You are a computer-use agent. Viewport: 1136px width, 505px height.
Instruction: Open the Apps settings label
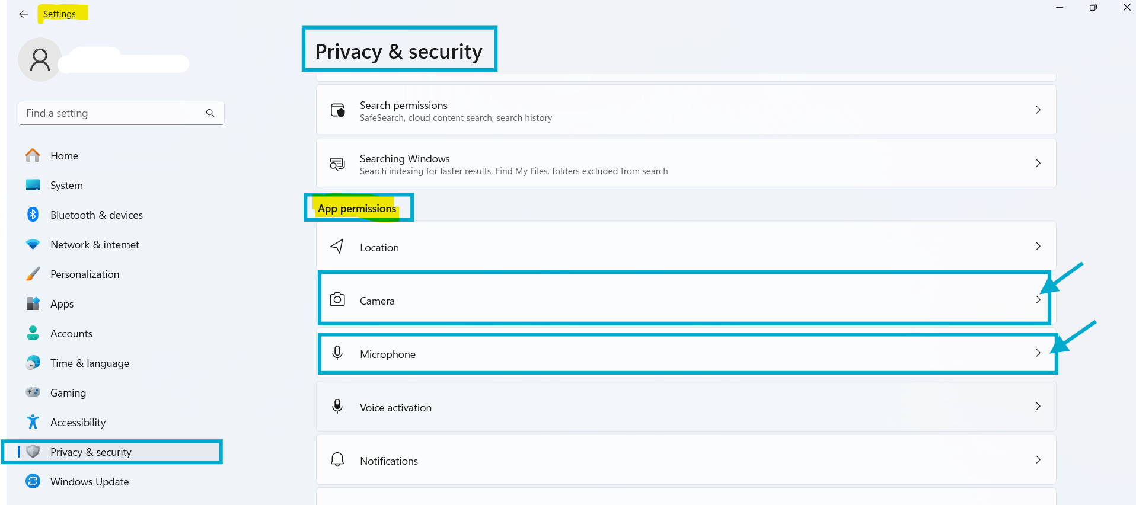(62, 304)
